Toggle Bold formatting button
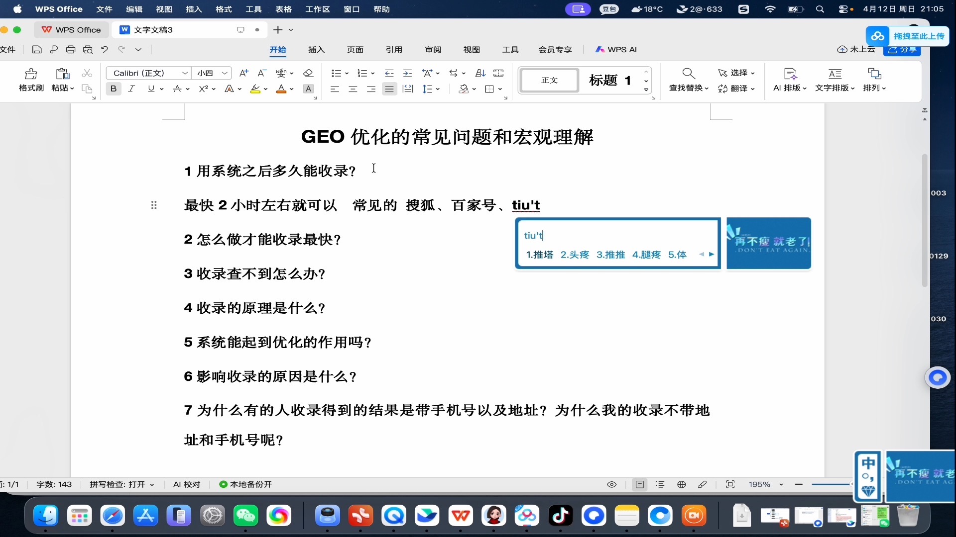The height and width of the screenshot is (537, 956). coord(114,89)
